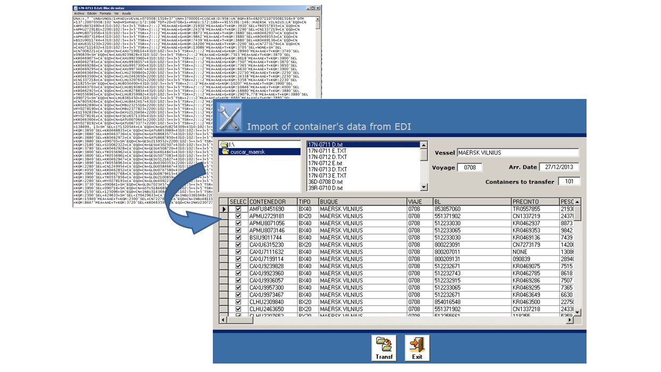This screenshot has height=372, width=661.
Task: Select the cuscar_maersk folder name
Action: tap(247, 152)
